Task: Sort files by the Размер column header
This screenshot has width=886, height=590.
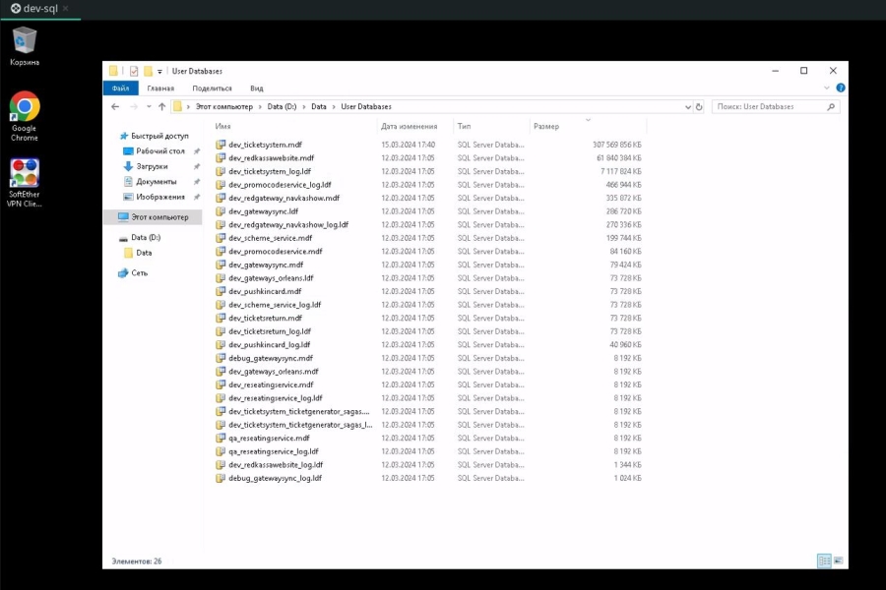Action: pos(546,126)
